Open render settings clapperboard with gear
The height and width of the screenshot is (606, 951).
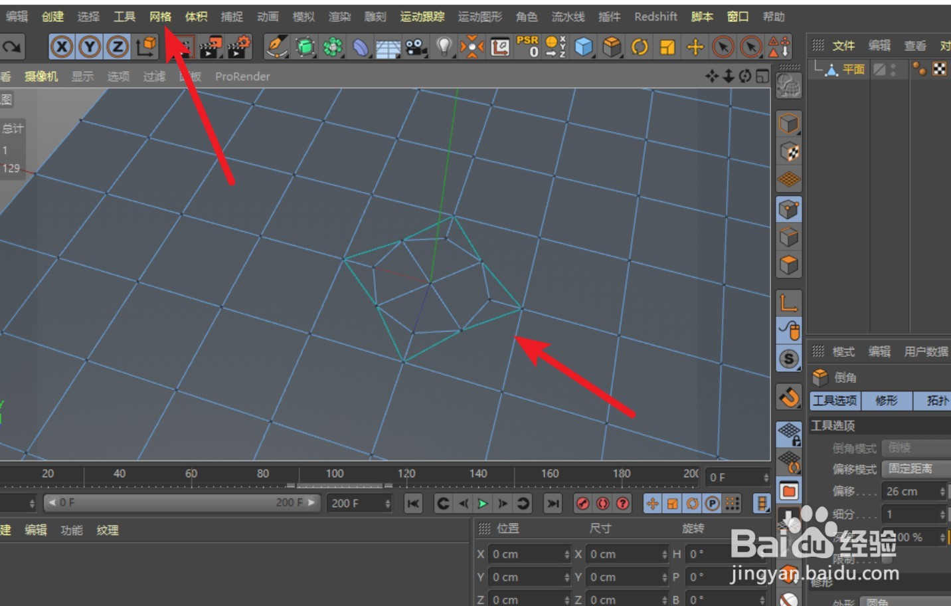point(239,47)
